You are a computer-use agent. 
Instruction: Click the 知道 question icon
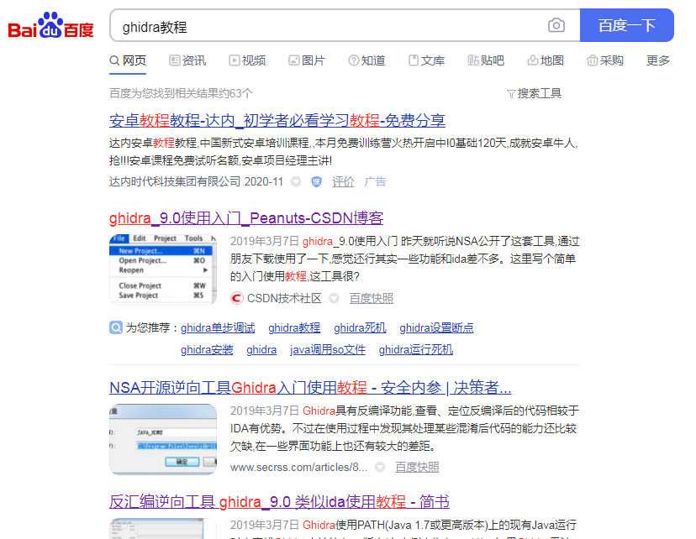pos(353,60)
